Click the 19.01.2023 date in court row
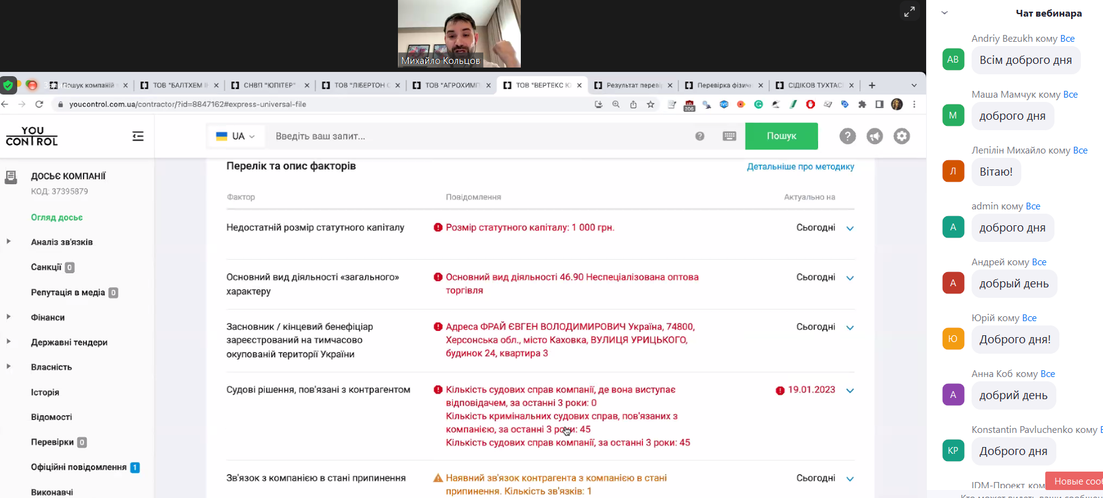 click(x=811, y=390)
